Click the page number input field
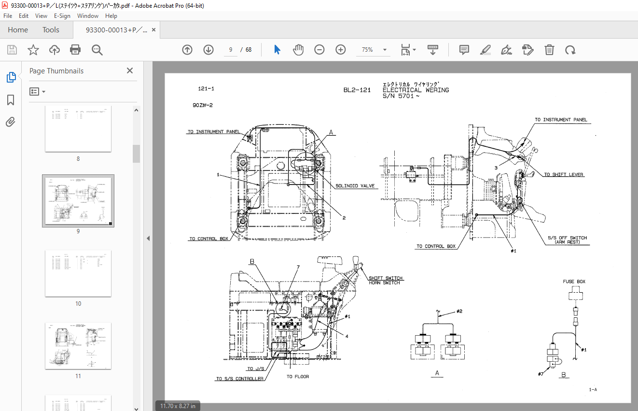Screen dimensions: 638x411 231,50
